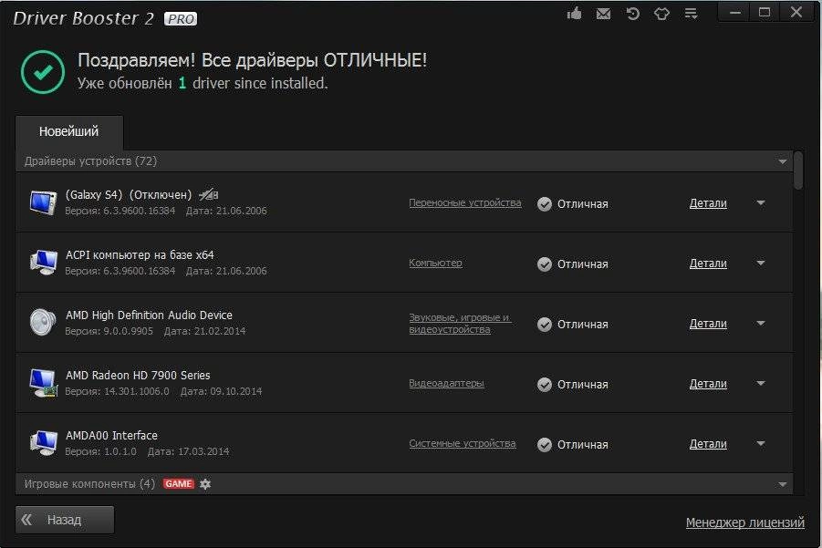Image resolution: width=822 pixels, height=548 pixels.
Task: Open the restore history icon
Action: [633, 14]
